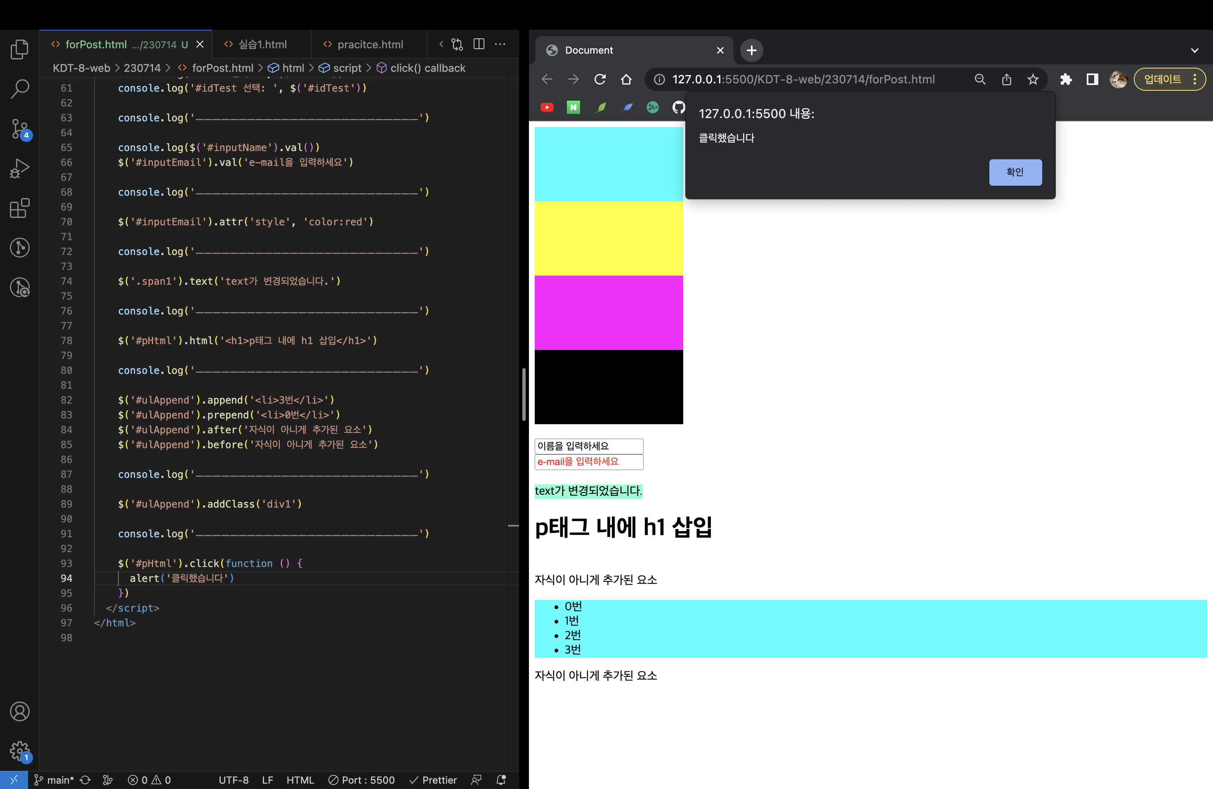The height and width of the screenshot is (789, 1213).
Task: Change the LF end of line sequence
Action: click(x=268, y=780)
